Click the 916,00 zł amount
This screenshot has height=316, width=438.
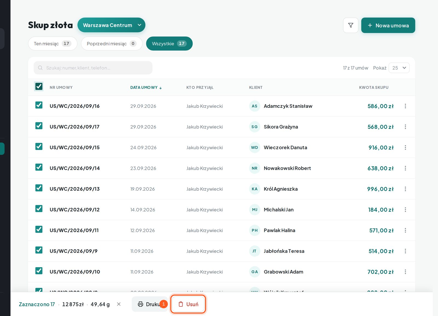tap(381, 148)
